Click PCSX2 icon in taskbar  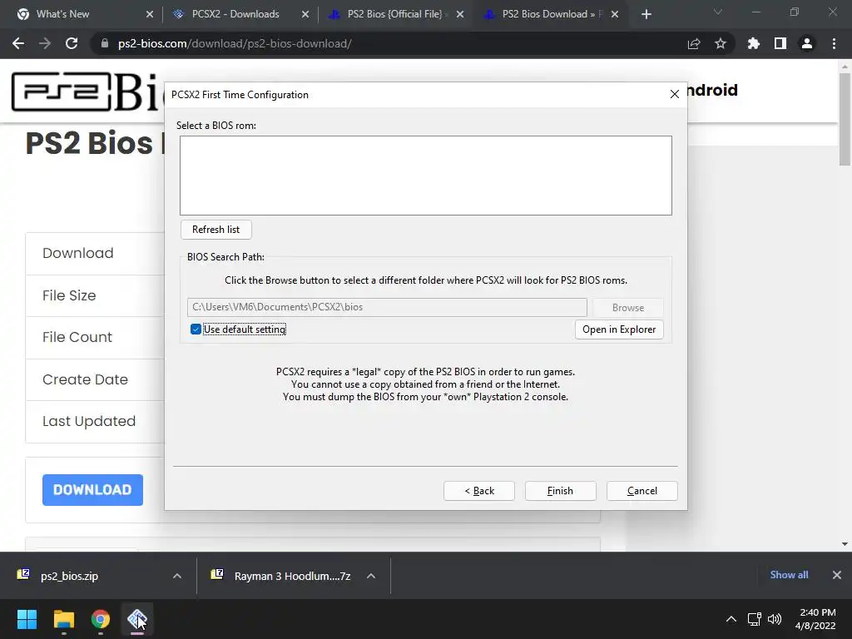[x=137, y=619]
